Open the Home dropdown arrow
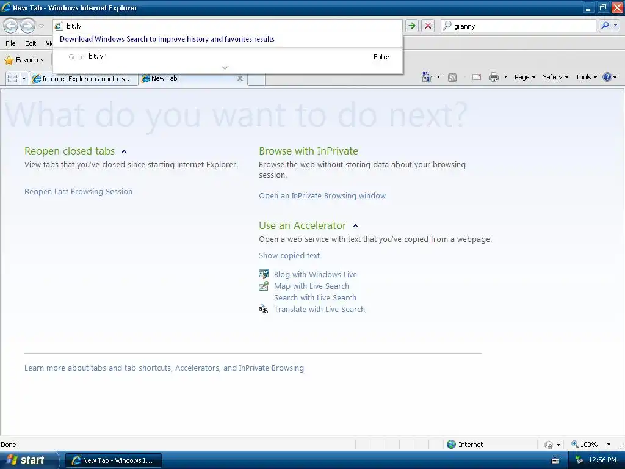This screenshot has width=625, height=469. [438, 76]
